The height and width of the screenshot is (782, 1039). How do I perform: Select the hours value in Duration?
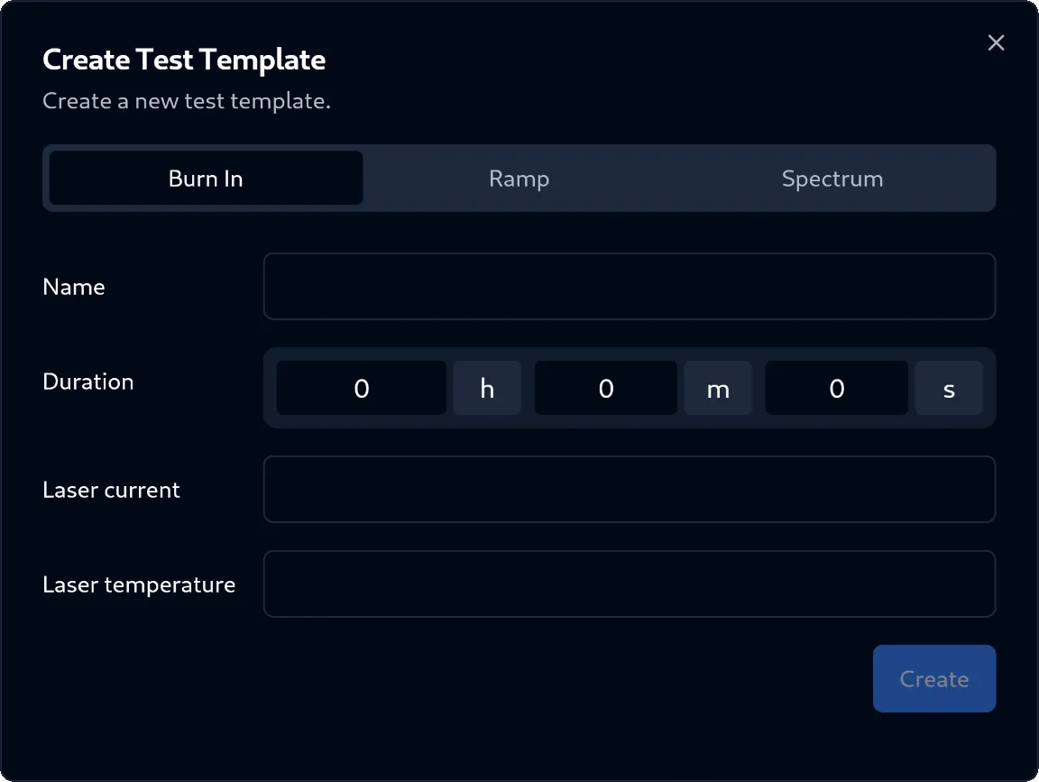(361, 388)
